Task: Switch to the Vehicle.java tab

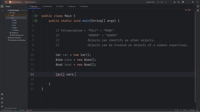Action: [x=47, y=6]
